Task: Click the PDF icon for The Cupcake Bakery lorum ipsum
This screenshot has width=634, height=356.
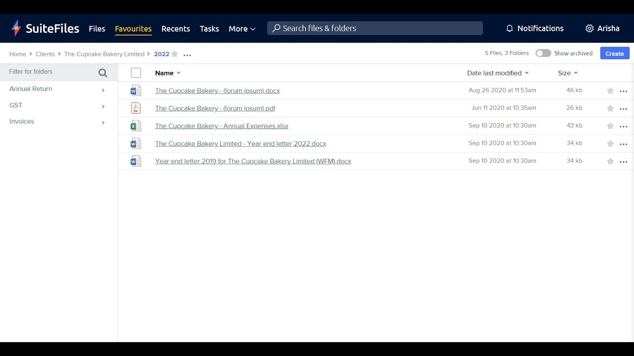Action: coord(135,108)
